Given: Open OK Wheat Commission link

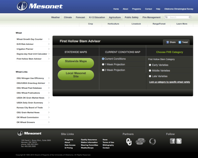Looking at the screenshot, I should 28,117.
